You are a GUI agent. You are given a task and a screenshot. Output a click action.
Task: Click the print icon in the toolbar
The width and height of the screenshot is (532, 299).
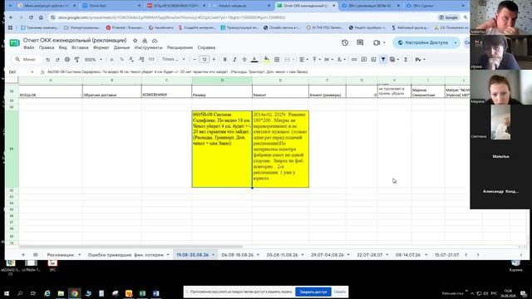[67, 59]
